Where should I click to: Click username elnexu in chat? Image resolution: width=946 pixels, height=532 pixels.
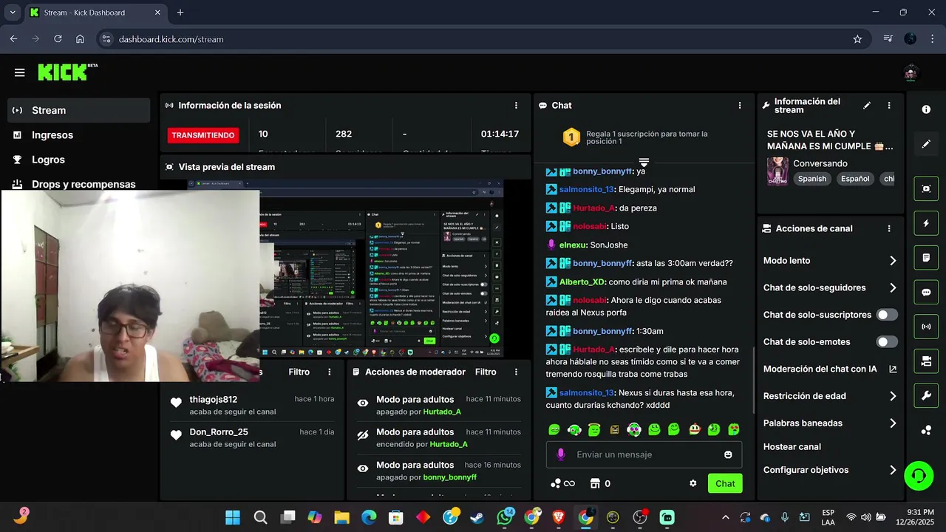click(574, 245)
